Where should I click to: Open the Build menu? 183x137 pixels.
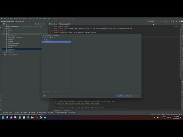coord(30,19)
